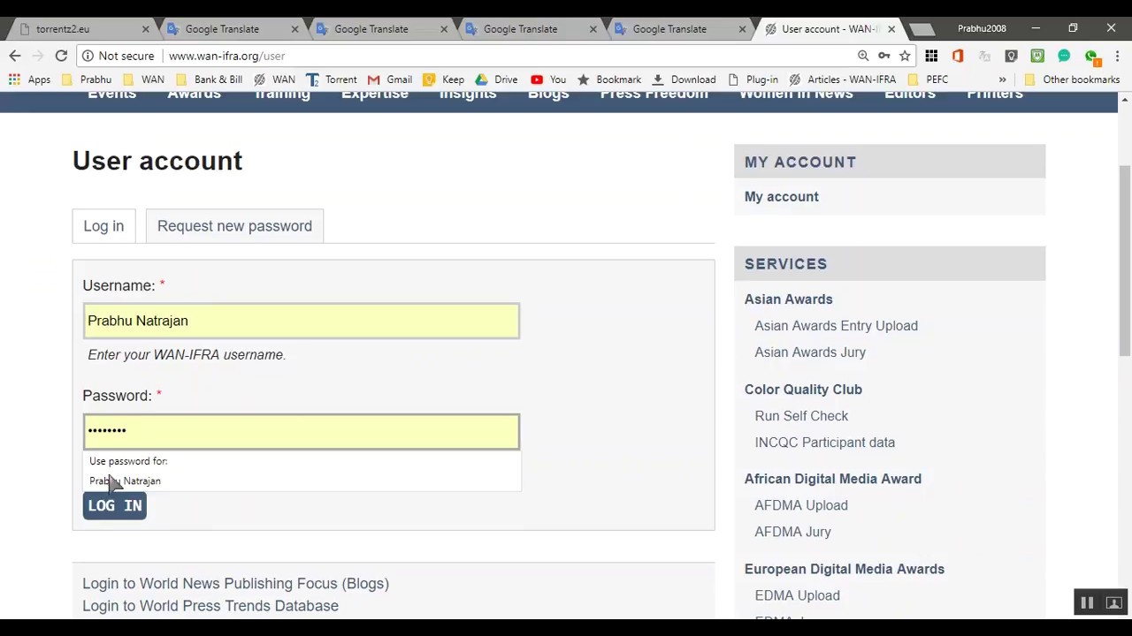Screen dimensions: 1132x636
Task: Open the Keep bookmark
Action: (443, 79)
